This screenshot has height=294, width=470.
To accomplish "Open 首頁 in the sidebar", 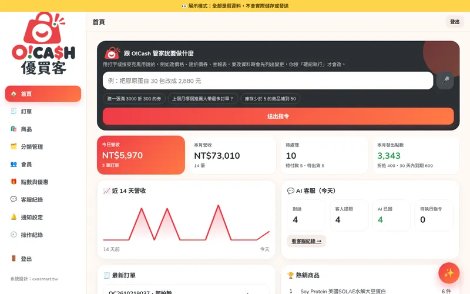I will (x=43, y=93).
